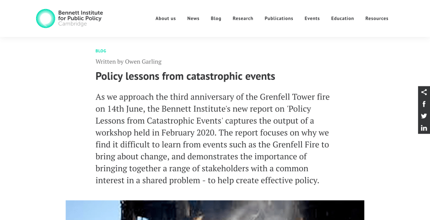
Task: Select Research in the top navigation
Action: [243, 19]
